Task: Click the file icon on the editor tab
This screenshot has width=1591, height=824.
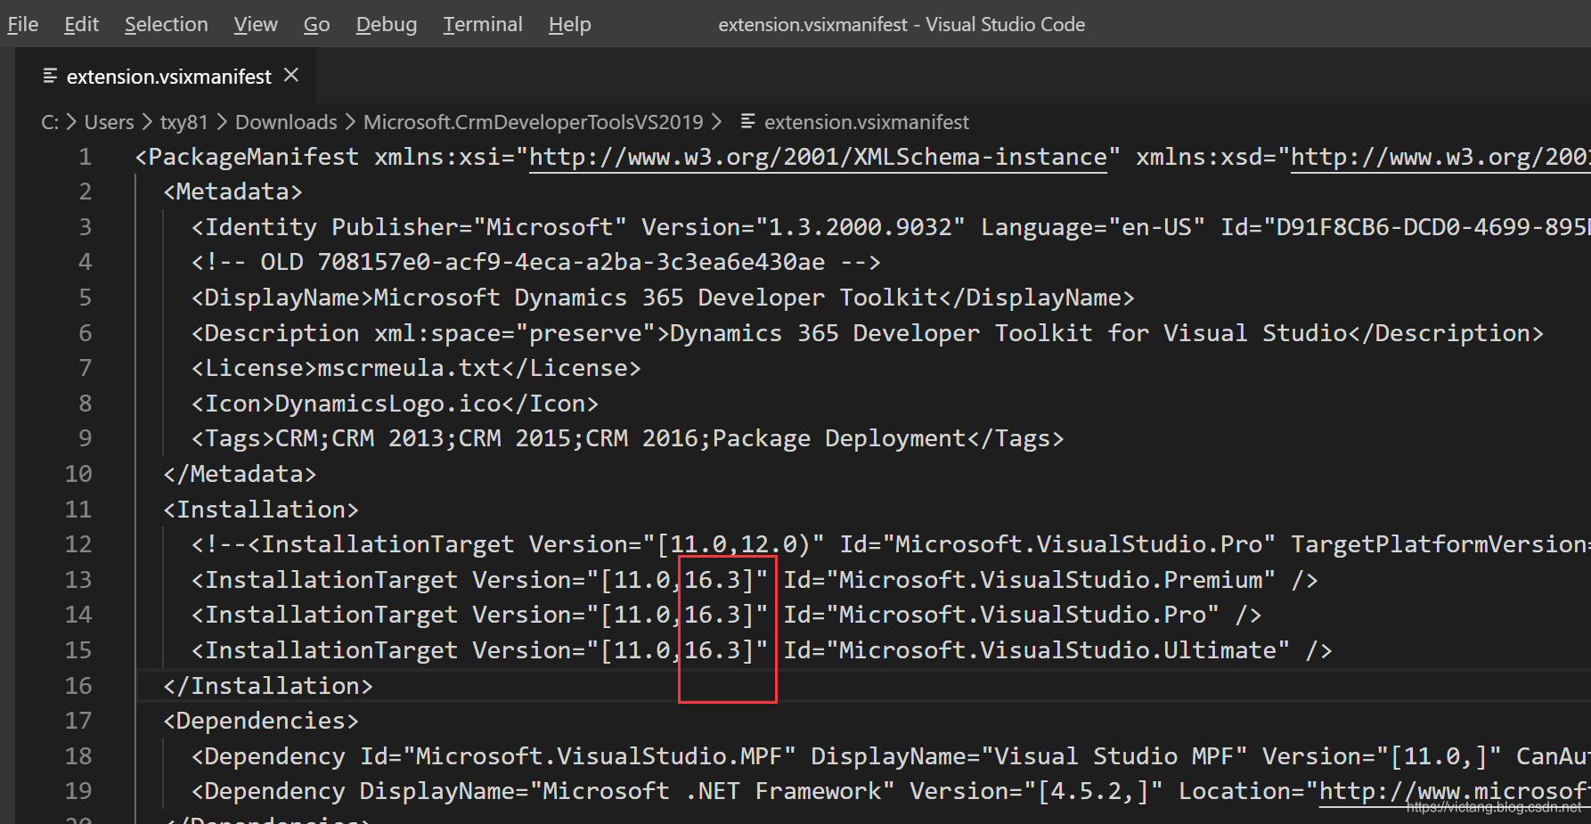Action: (51, 76)
